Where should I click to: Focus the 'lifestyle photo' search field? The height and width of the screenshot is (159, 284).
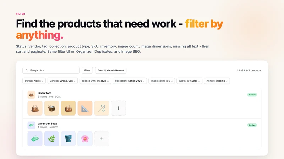click(x=51, y=70)
